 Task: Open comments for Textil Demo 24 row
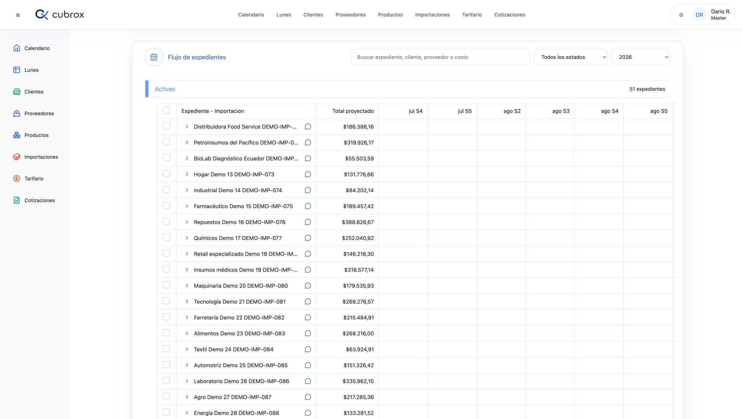[308, 349]
